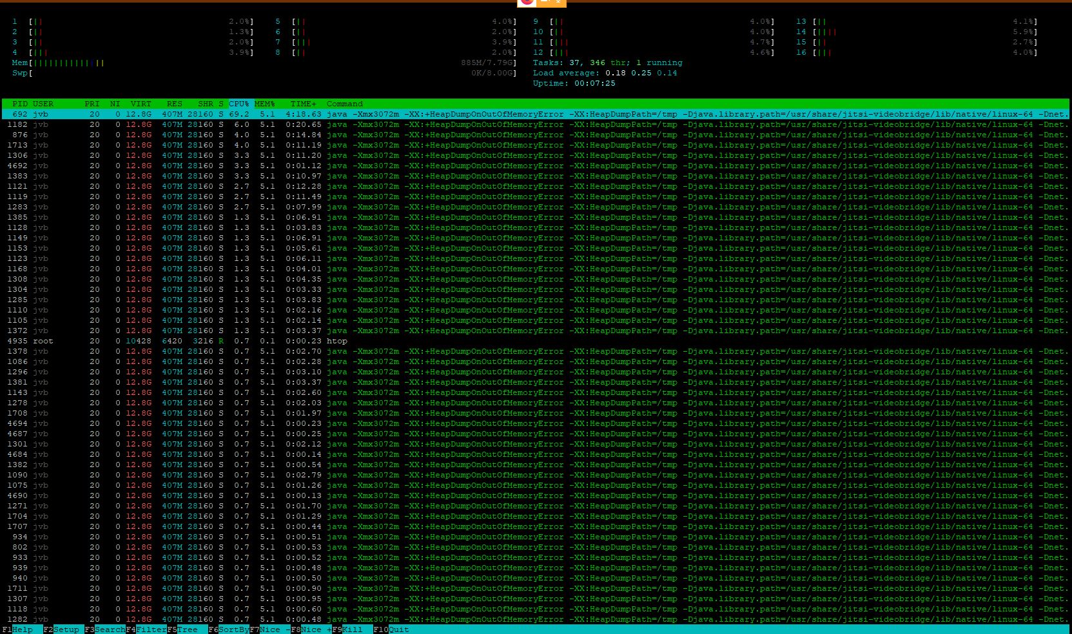The image size is (1072, 634).
Task: Select the process row with PID 1128
Action: click(536, 227)
